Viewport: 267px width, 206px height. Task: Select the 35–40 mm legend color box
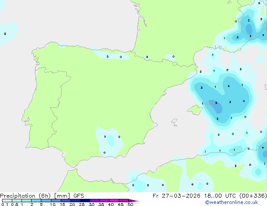(104, 201)
